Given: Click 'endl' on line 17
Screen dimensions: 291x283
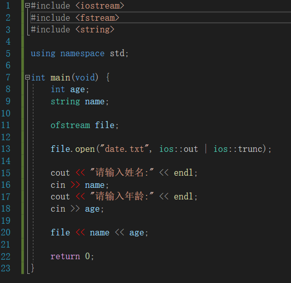Looking at the screenshot, I should point(183,196).
